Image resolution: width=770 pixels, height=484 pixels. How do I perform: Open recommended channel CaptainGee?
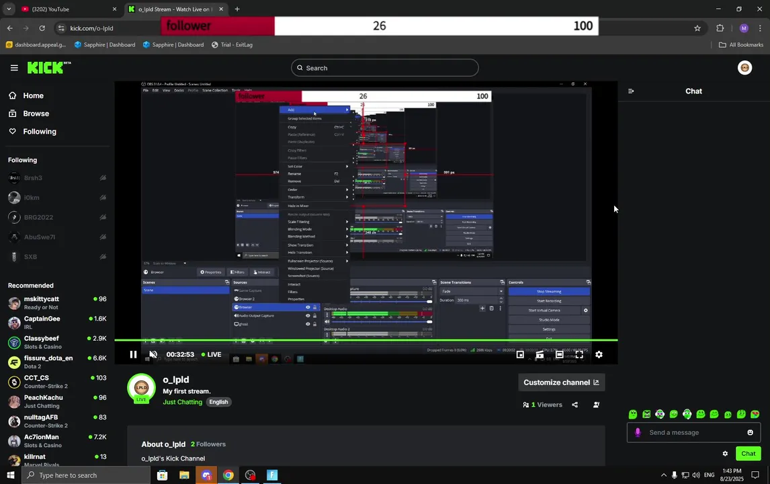[x=58, y=323]
